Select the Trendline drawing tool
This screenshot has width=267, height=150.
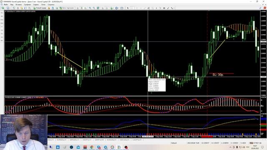145,8
